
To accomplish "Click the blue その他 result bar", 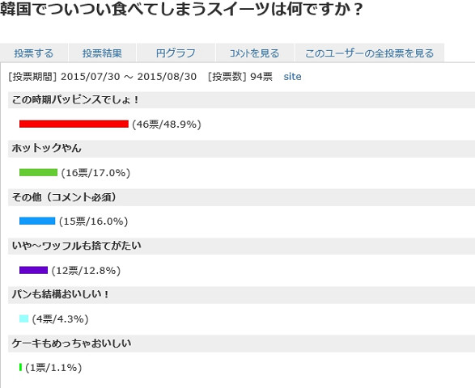I will click(x=37, y=221).
